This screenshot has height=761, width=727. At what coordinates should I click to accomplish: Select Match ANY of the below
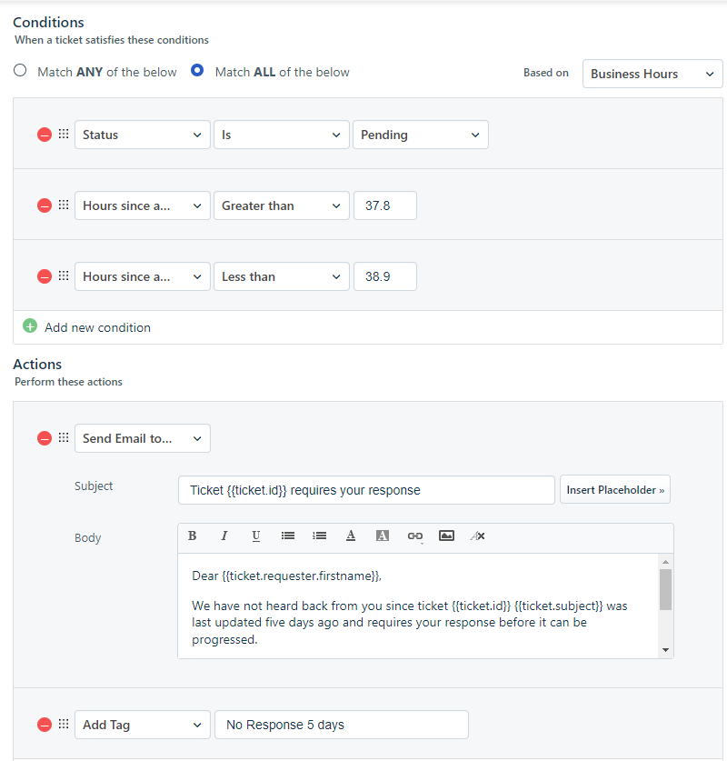click(x=20, y=70)
